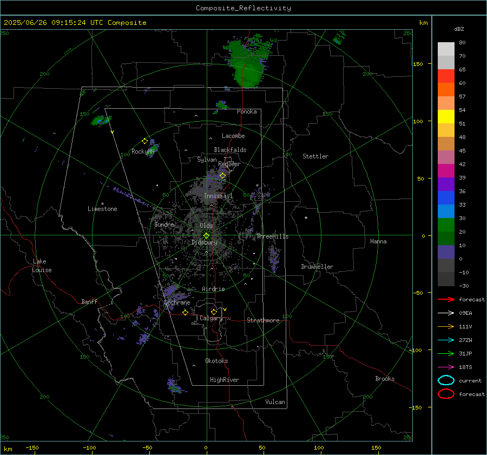Click the yellow diamond marker above Calgary label
Image resolution: width=487 pixels, height=455 pixels.
point(214,312)
